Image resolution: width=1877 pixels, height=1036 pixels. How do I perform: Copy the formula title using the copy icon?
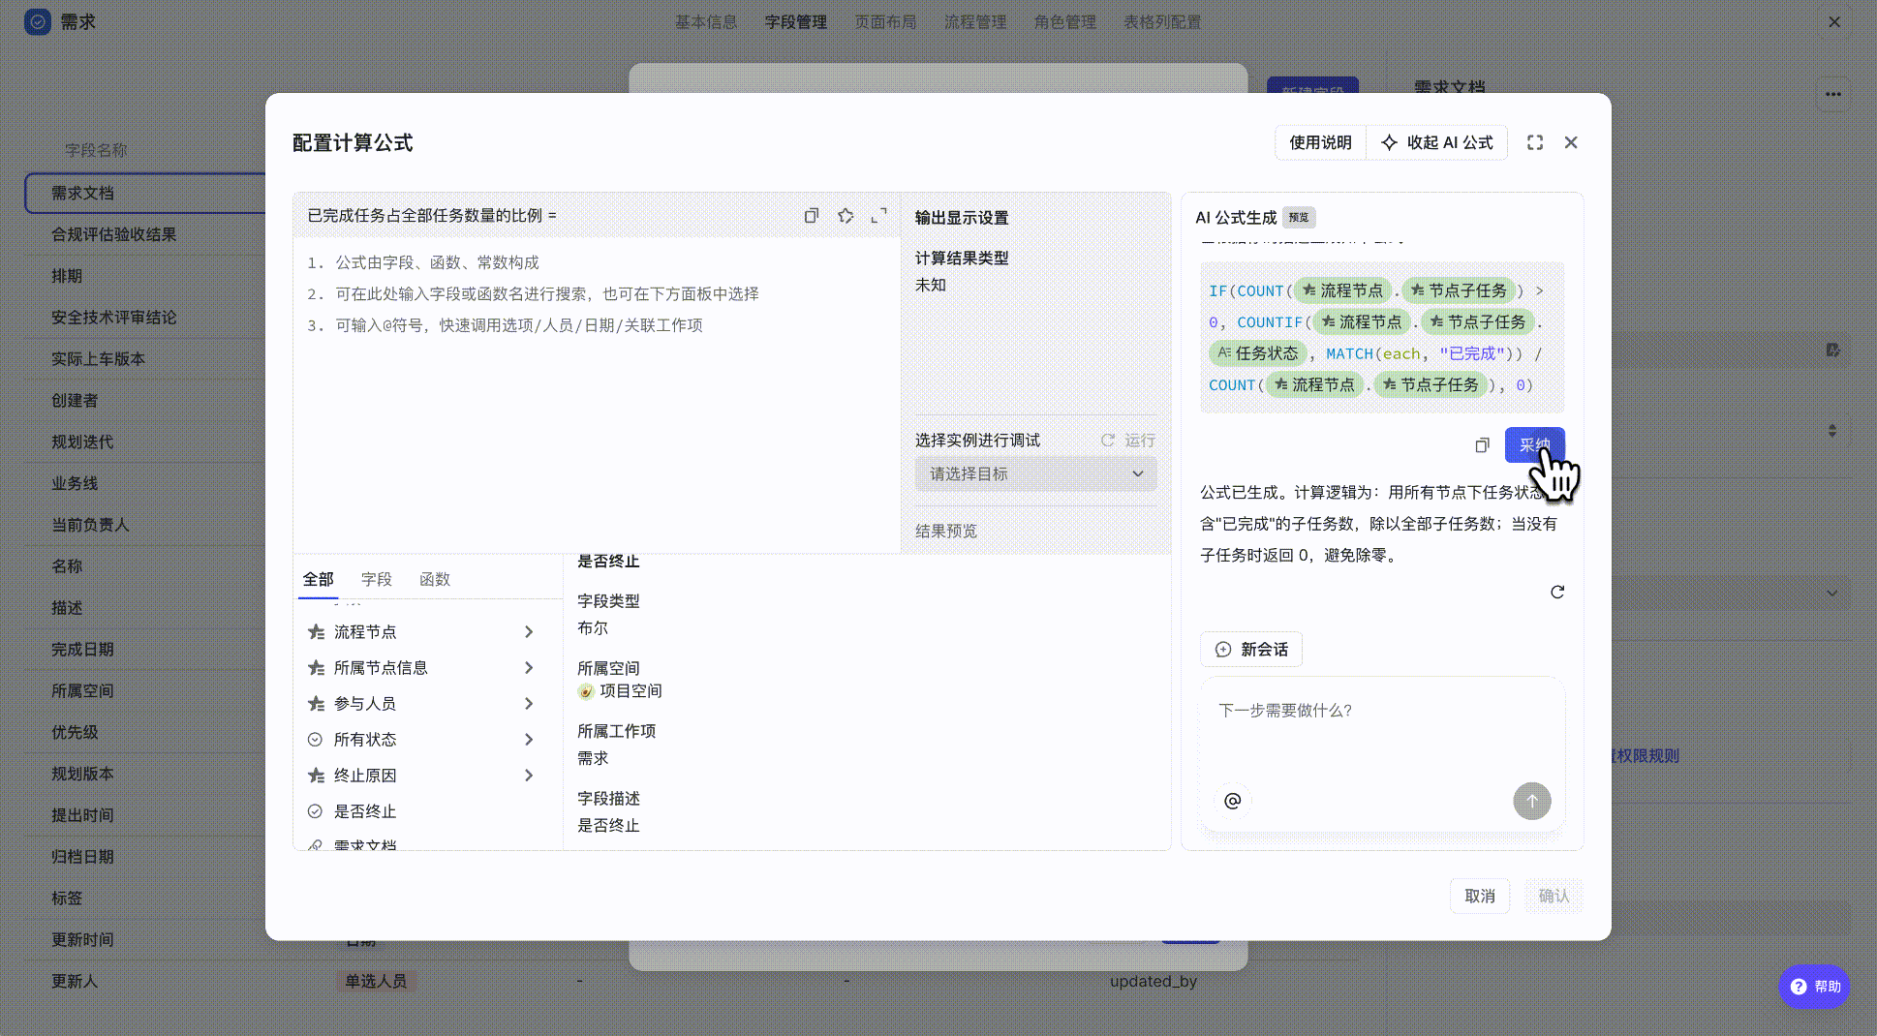pos(812,216)
